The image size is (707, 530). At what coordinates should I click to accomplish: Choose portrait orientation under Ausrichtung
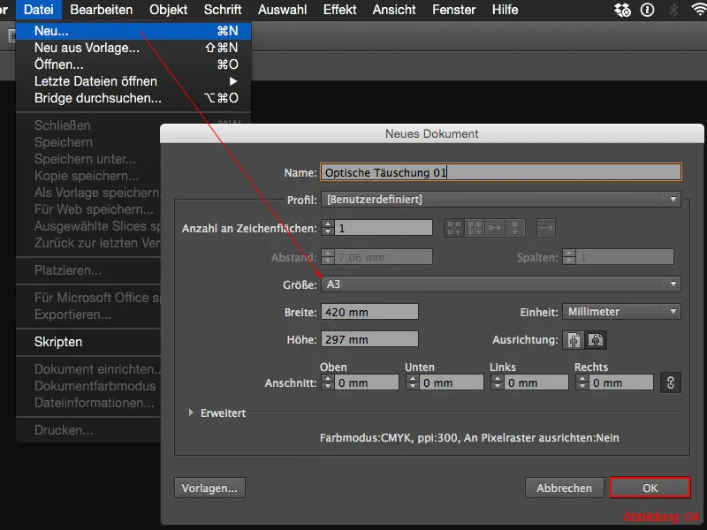click(x=574, y=340)
